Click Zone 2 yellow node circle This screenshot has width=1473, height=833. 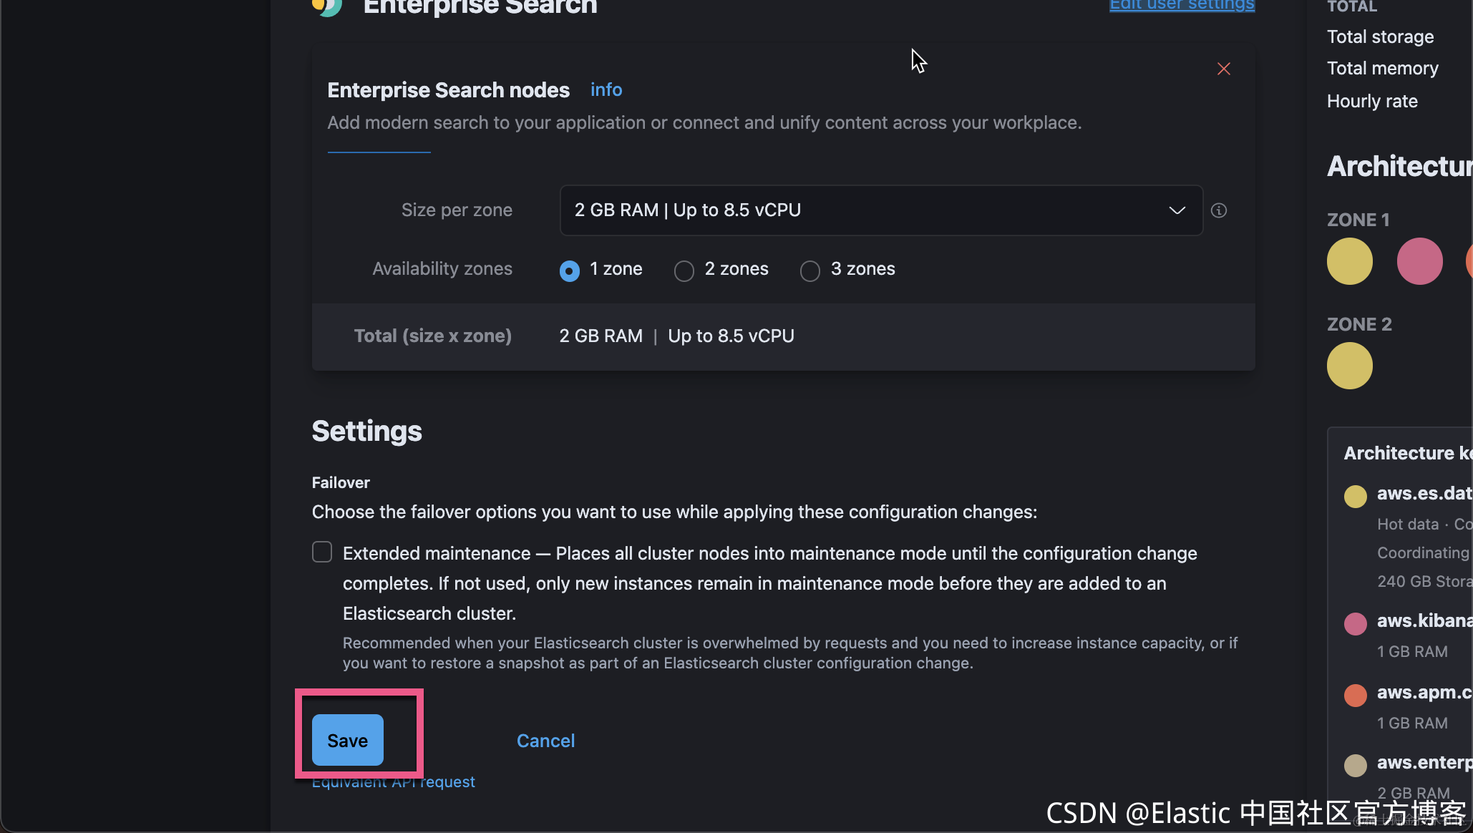pyautogui.click(x=1349, y=366)
